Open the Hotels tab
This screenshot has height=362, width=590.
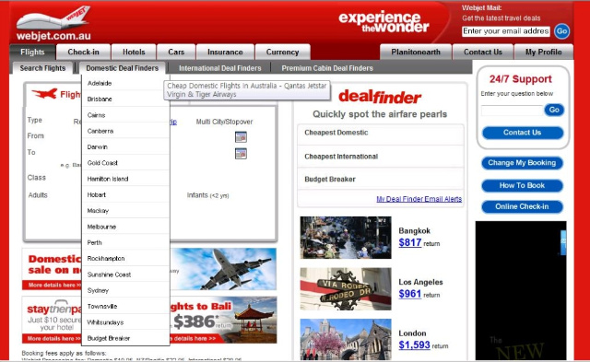[x=134, y=52]
